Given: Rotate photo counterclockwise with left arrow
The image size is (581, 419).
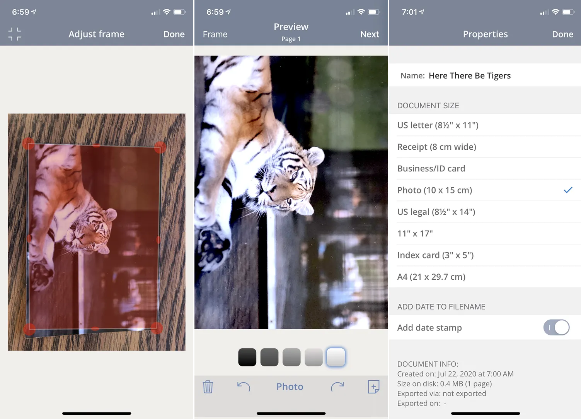Looking at the screenshot, I should (244, 387).
